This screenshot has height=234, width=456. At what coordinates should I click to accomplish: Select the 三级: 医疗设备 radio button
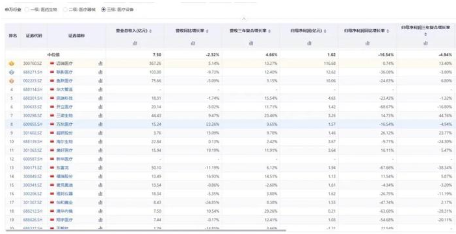coord(103,10)
